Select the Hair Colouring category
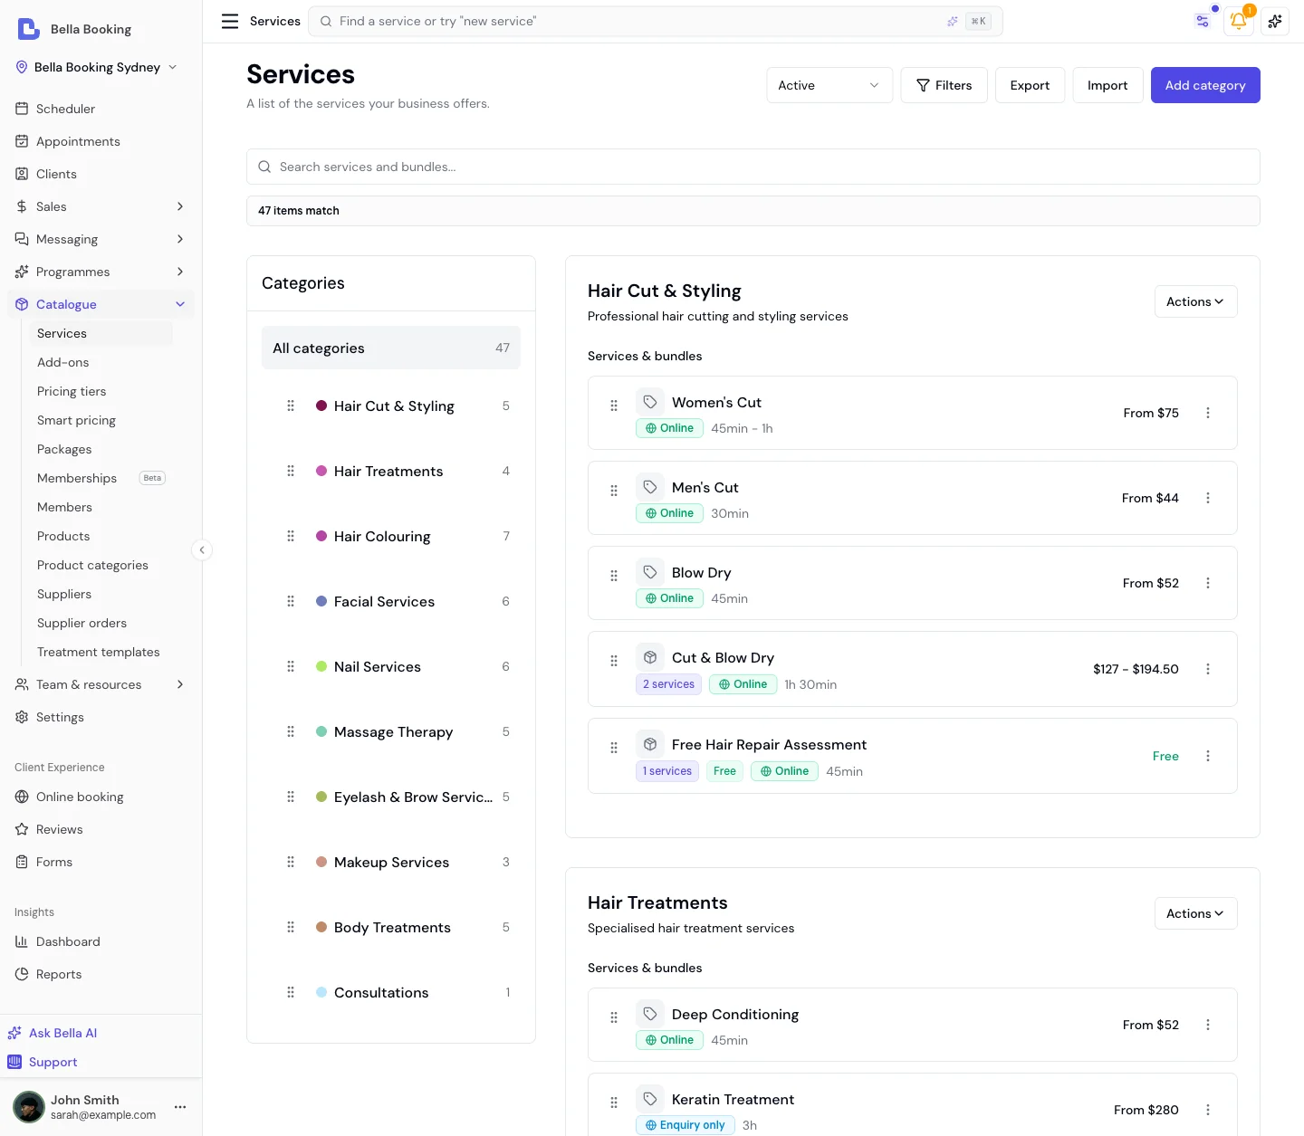 (x=391, y=536)
